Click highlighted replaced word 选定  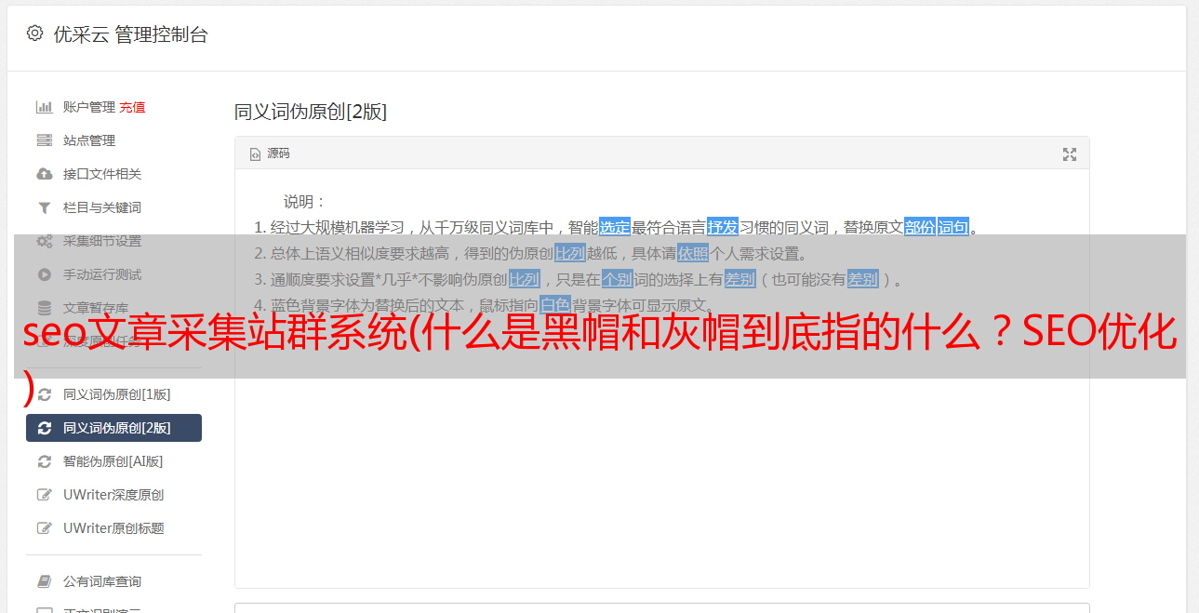point(615,227)
